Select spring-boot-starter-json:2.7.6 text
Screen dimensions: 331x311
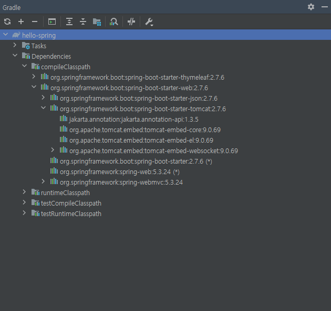point(139,99)
